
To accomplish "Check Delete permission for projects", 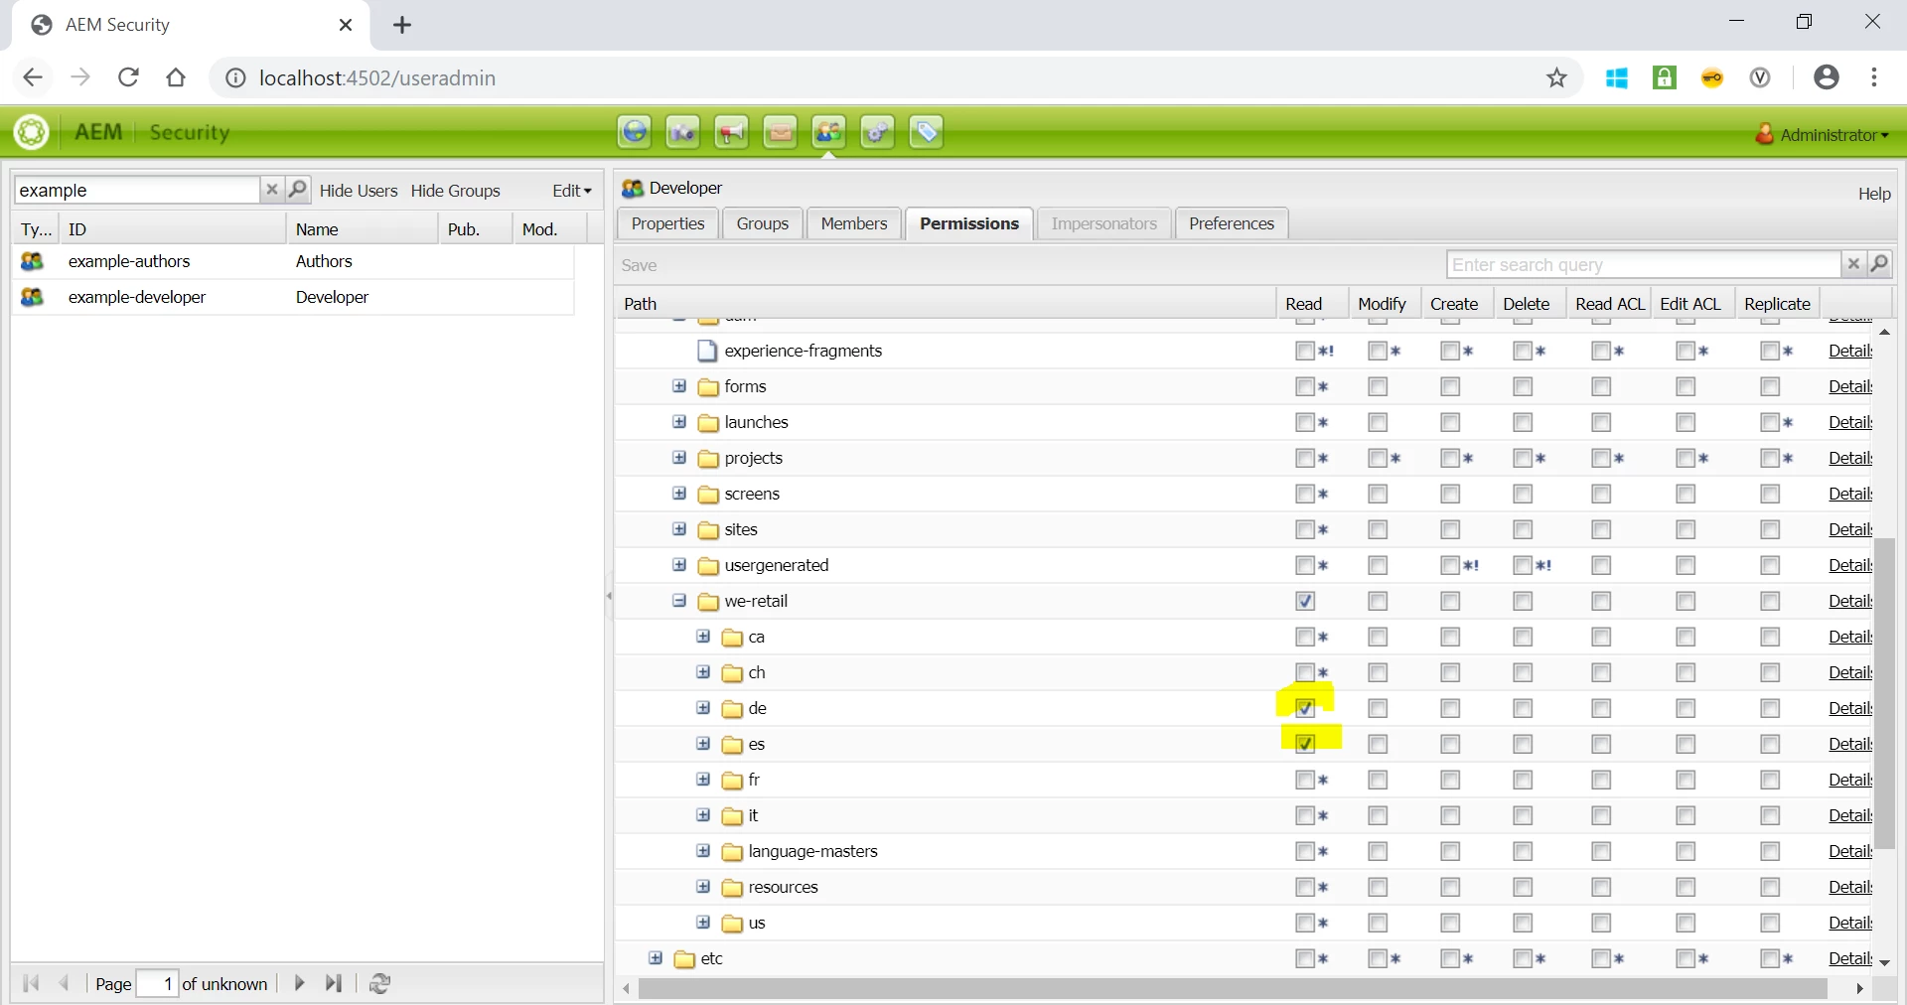I will [x=1523, y=458].
